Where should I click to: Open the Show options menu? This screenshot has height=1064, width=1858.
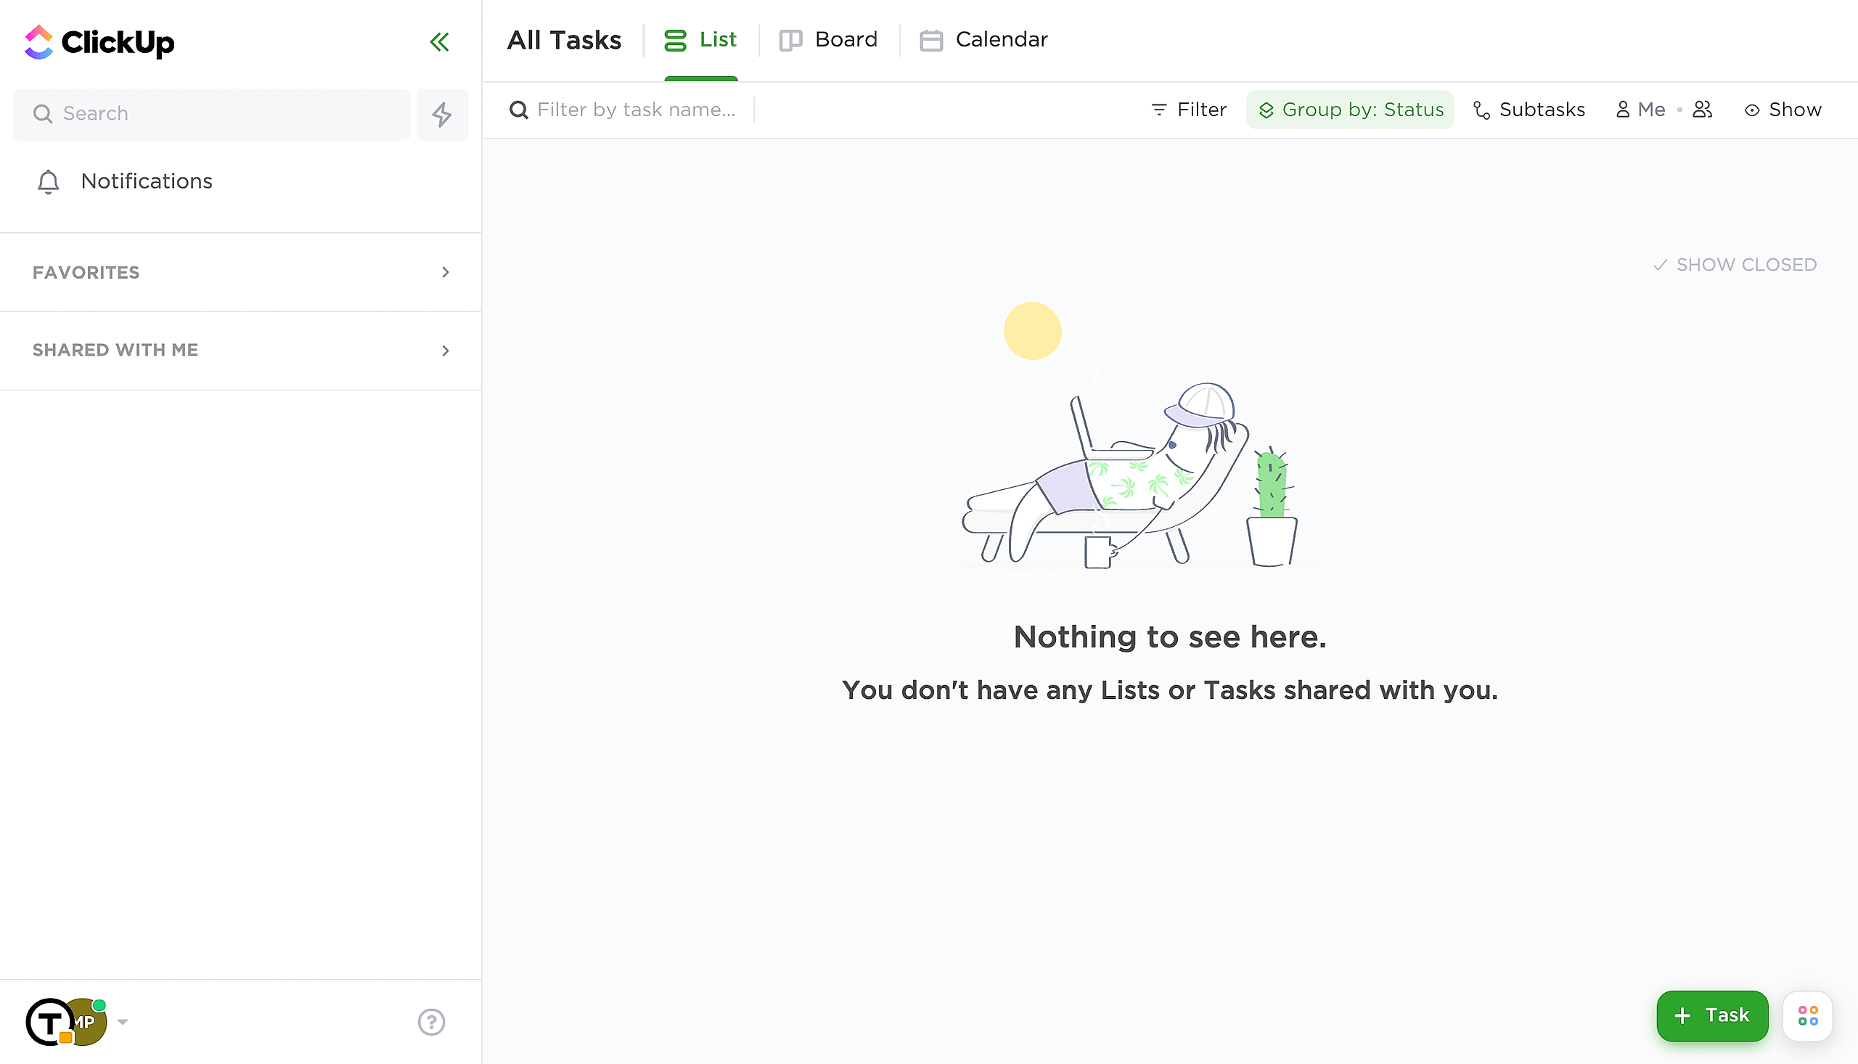pyautogui.click(x=1783, y=110)
